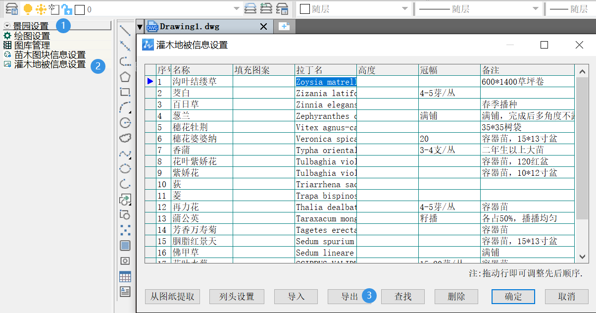The height and width of the screenshot is (313, 596).
Task: Select the Region tool
Action: pyautogui.click(x=125, y=261)
